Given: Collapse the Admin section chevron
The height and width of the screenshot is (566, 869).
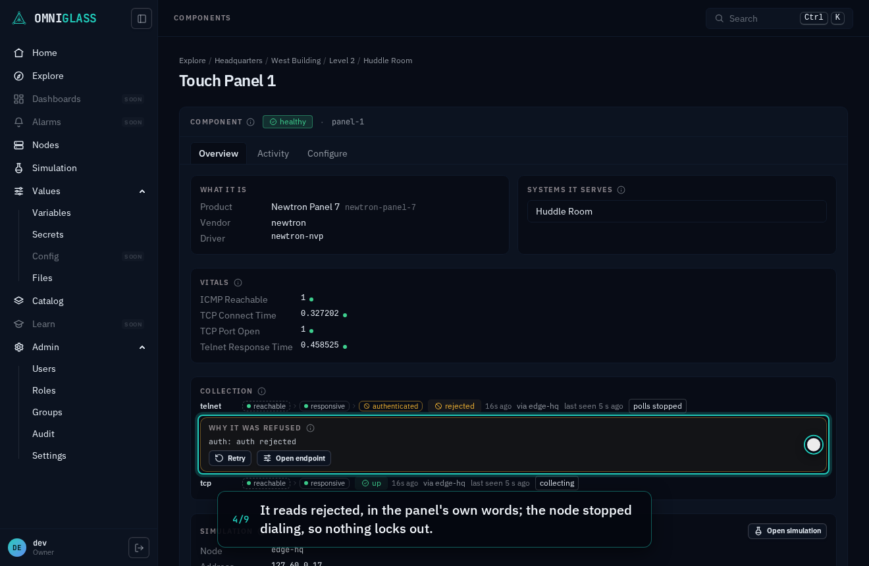Looking at the screenshot, I should pyautogui.click(x=142, y=347).
